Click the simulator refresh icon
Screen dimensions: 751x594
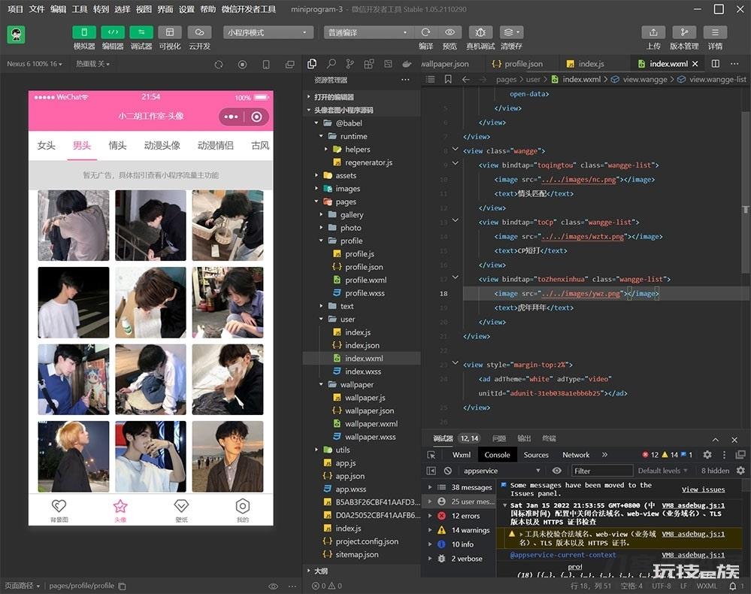(219, 64)
